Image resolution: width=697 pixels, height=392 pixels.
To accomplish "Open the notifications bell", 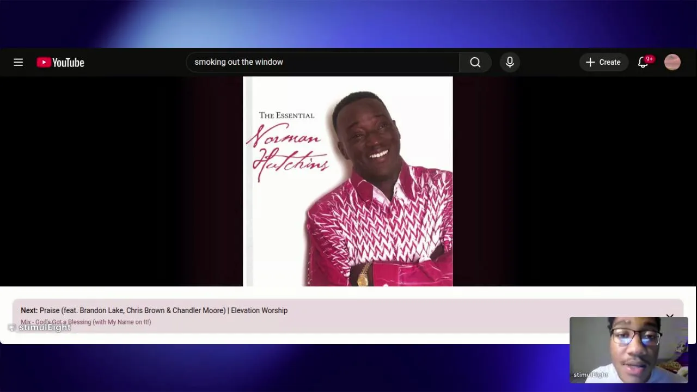I will [643, 63].
